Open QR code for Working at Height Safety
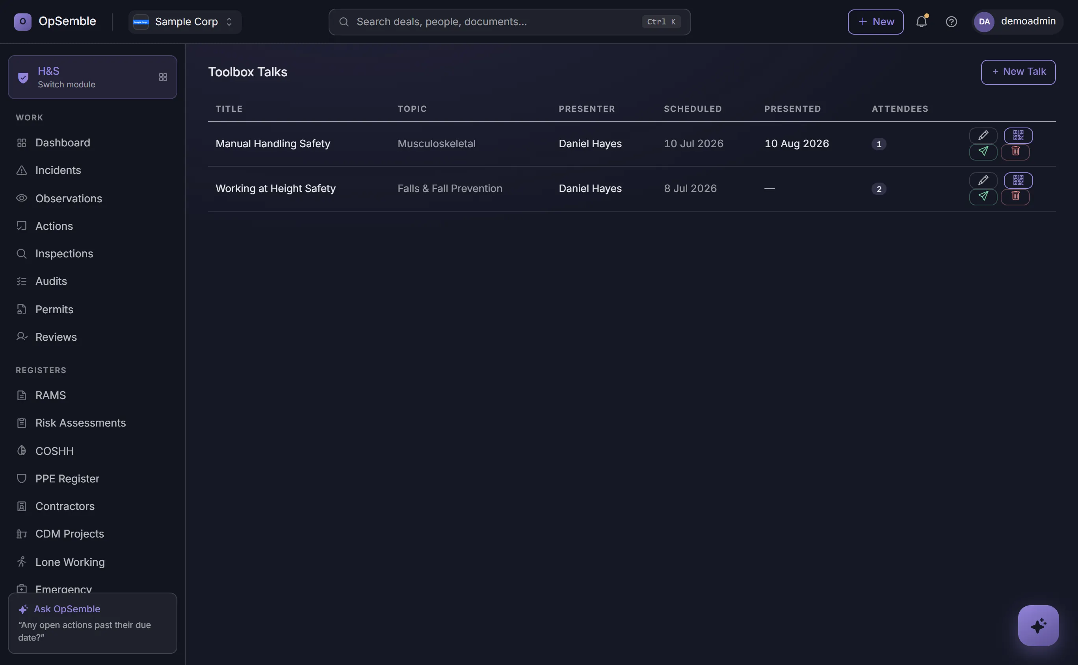The height and width of the screenshot is (665, 1078). tap(1018, 180)
